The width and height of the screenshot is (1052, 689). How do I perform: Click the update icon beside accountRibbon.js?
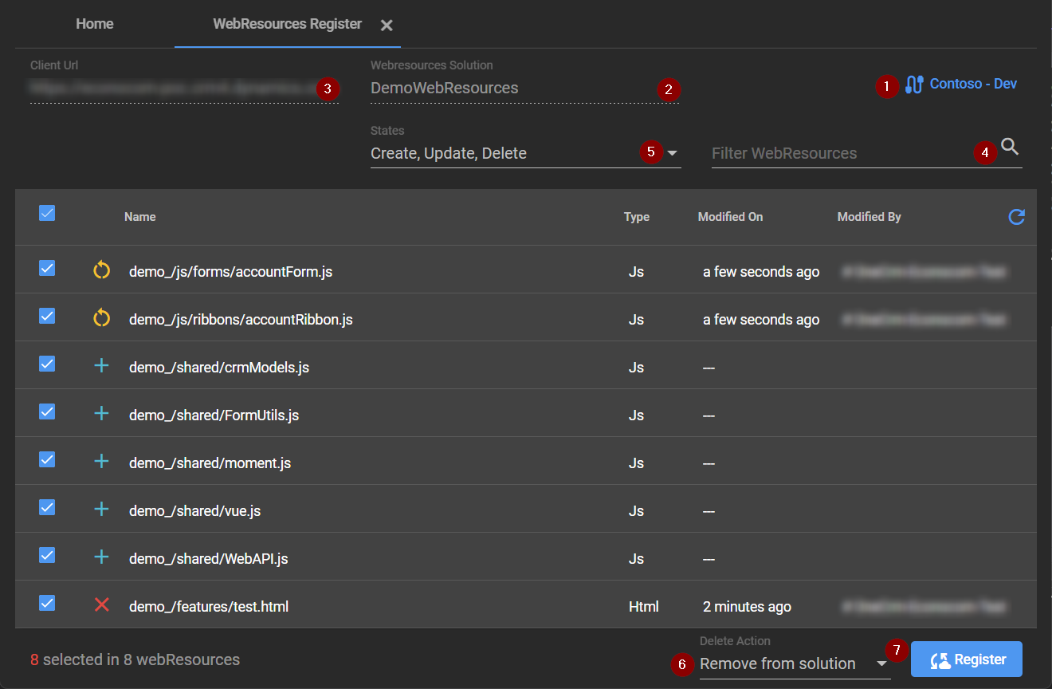[x=101, y=319]
